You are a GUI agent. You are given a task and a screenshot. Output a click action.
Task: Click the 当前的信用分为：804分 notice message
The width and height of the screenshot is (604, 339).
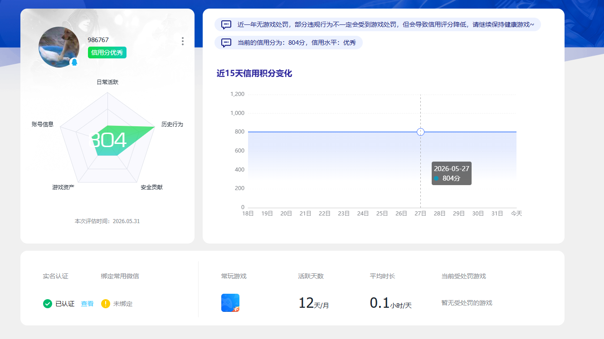coord(288,43)
